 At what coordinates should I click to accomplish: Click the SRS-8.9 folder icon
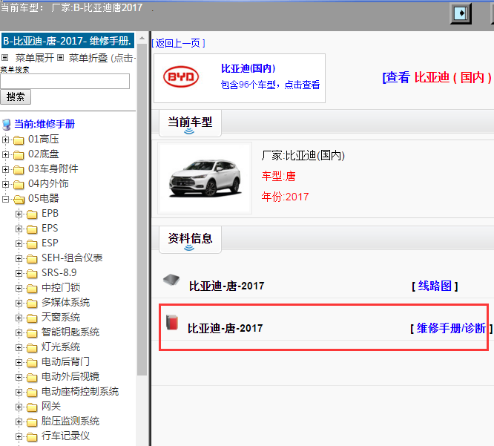click(x=32, y=274)
